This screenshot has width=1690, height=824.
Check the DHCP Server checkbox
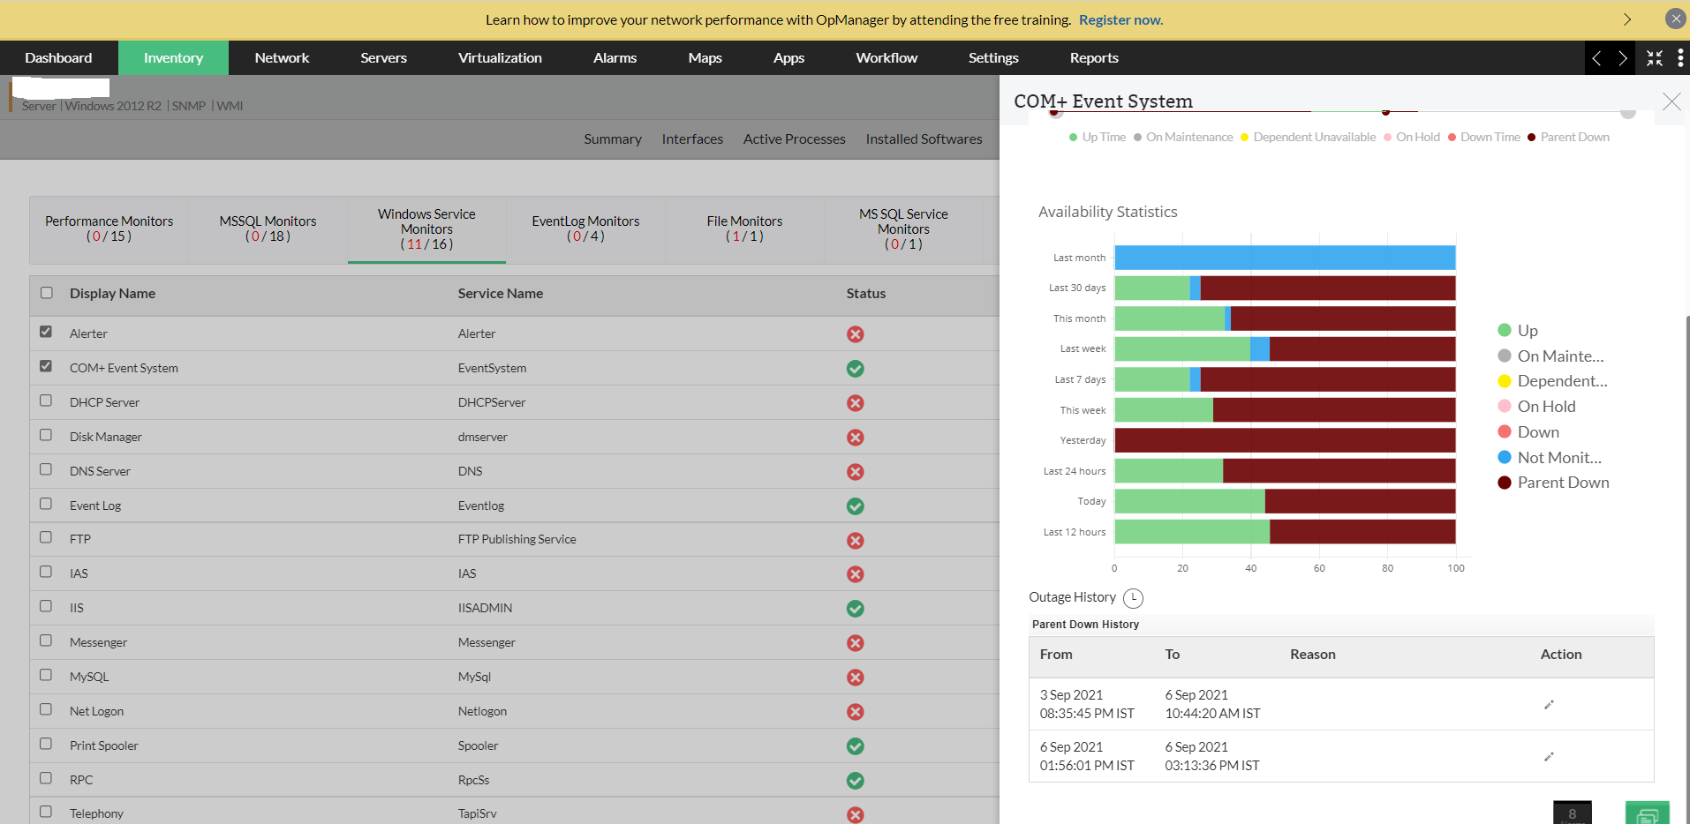(46, 401)
